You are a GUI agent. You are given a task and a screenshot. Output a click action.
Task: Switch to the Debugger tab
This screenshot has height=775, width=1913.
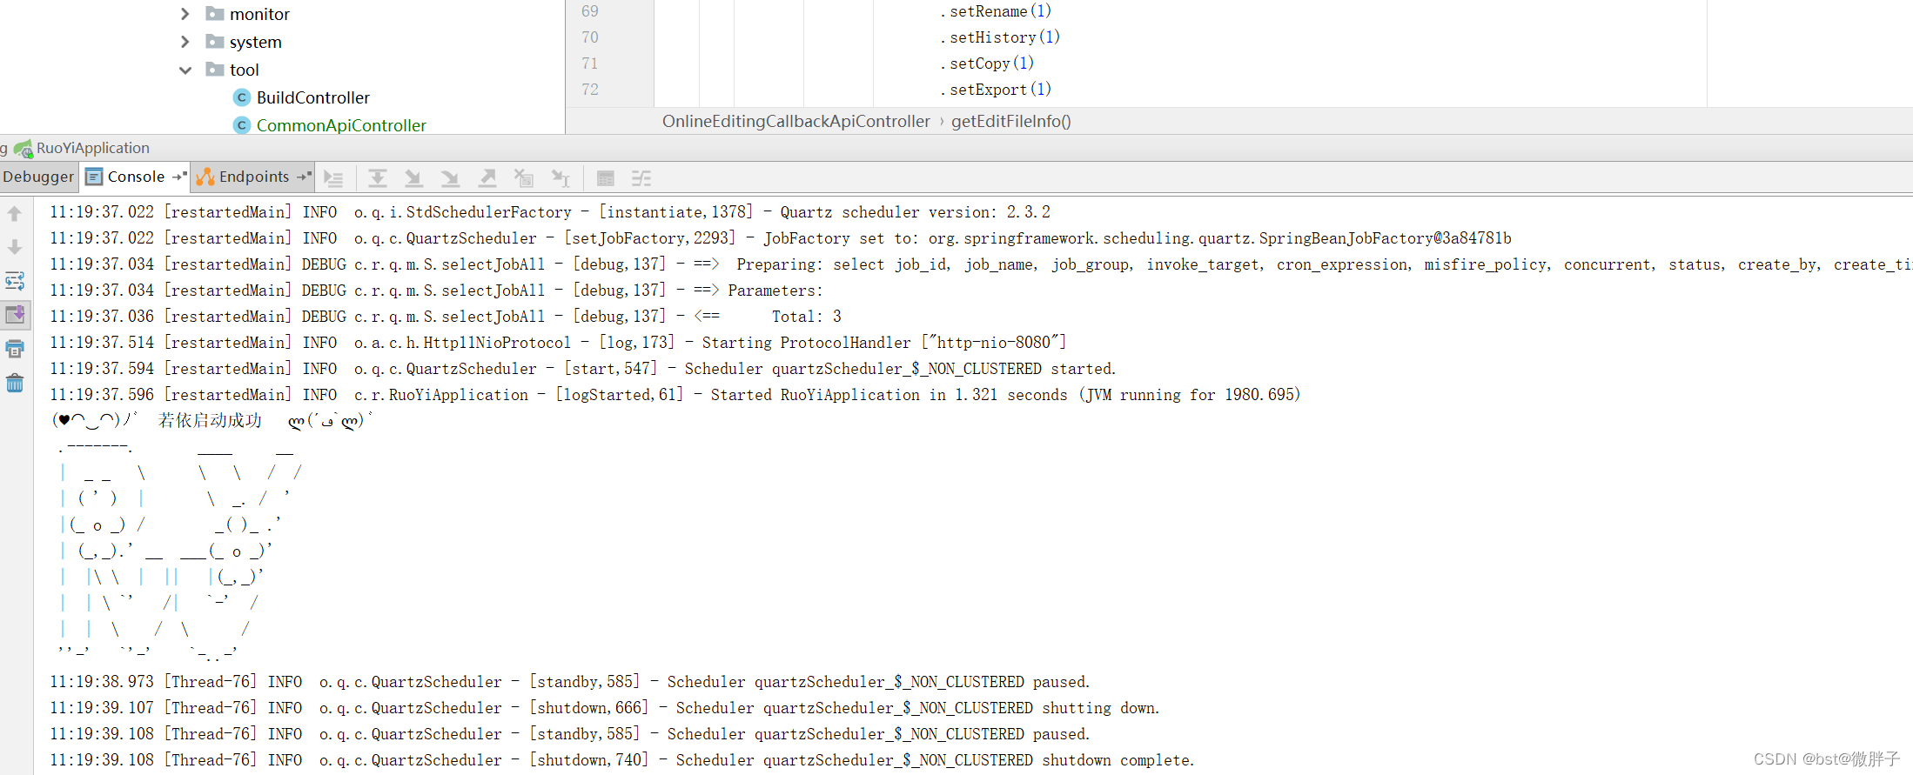pyautogui.click(x=39, y=177)
